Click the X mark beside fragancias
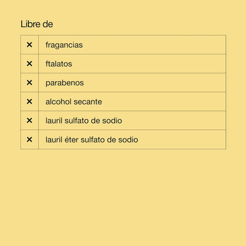 (x=30, y=45)
